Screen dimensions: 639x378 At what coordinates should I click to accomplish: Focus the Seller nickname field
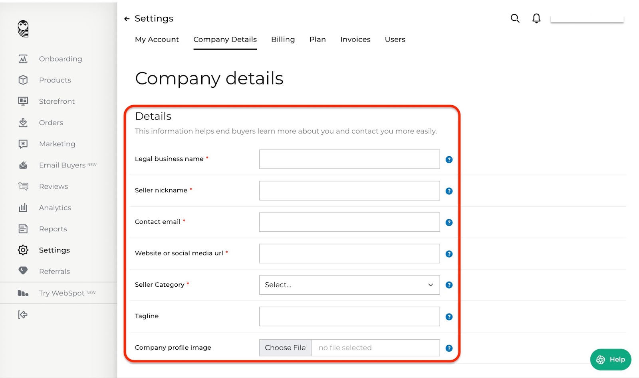click(349, 191)
